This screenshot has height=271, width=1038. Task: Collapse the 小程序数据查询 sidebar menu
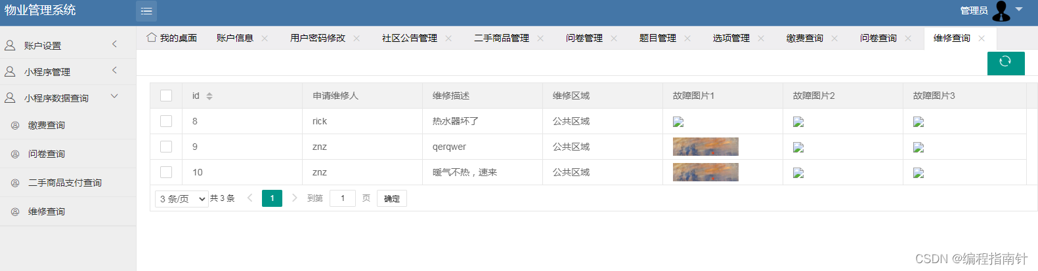point(114,96)
